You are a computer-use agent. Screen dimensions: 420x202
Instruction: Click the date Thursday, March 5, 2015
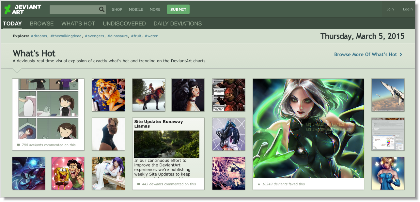click(x=362, y=36)
